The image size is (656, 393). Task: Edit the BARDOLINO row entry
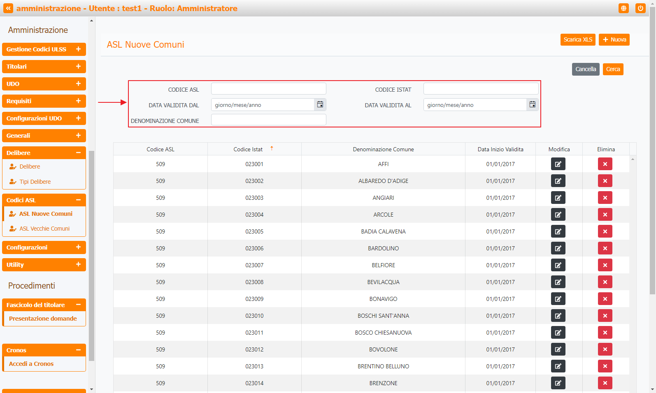[558, 248]
